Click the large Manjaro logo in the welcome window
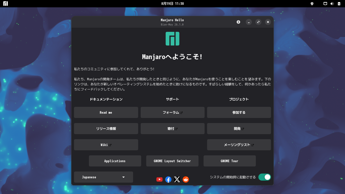This screenshot has width=345, height=194. pos(173,39)
